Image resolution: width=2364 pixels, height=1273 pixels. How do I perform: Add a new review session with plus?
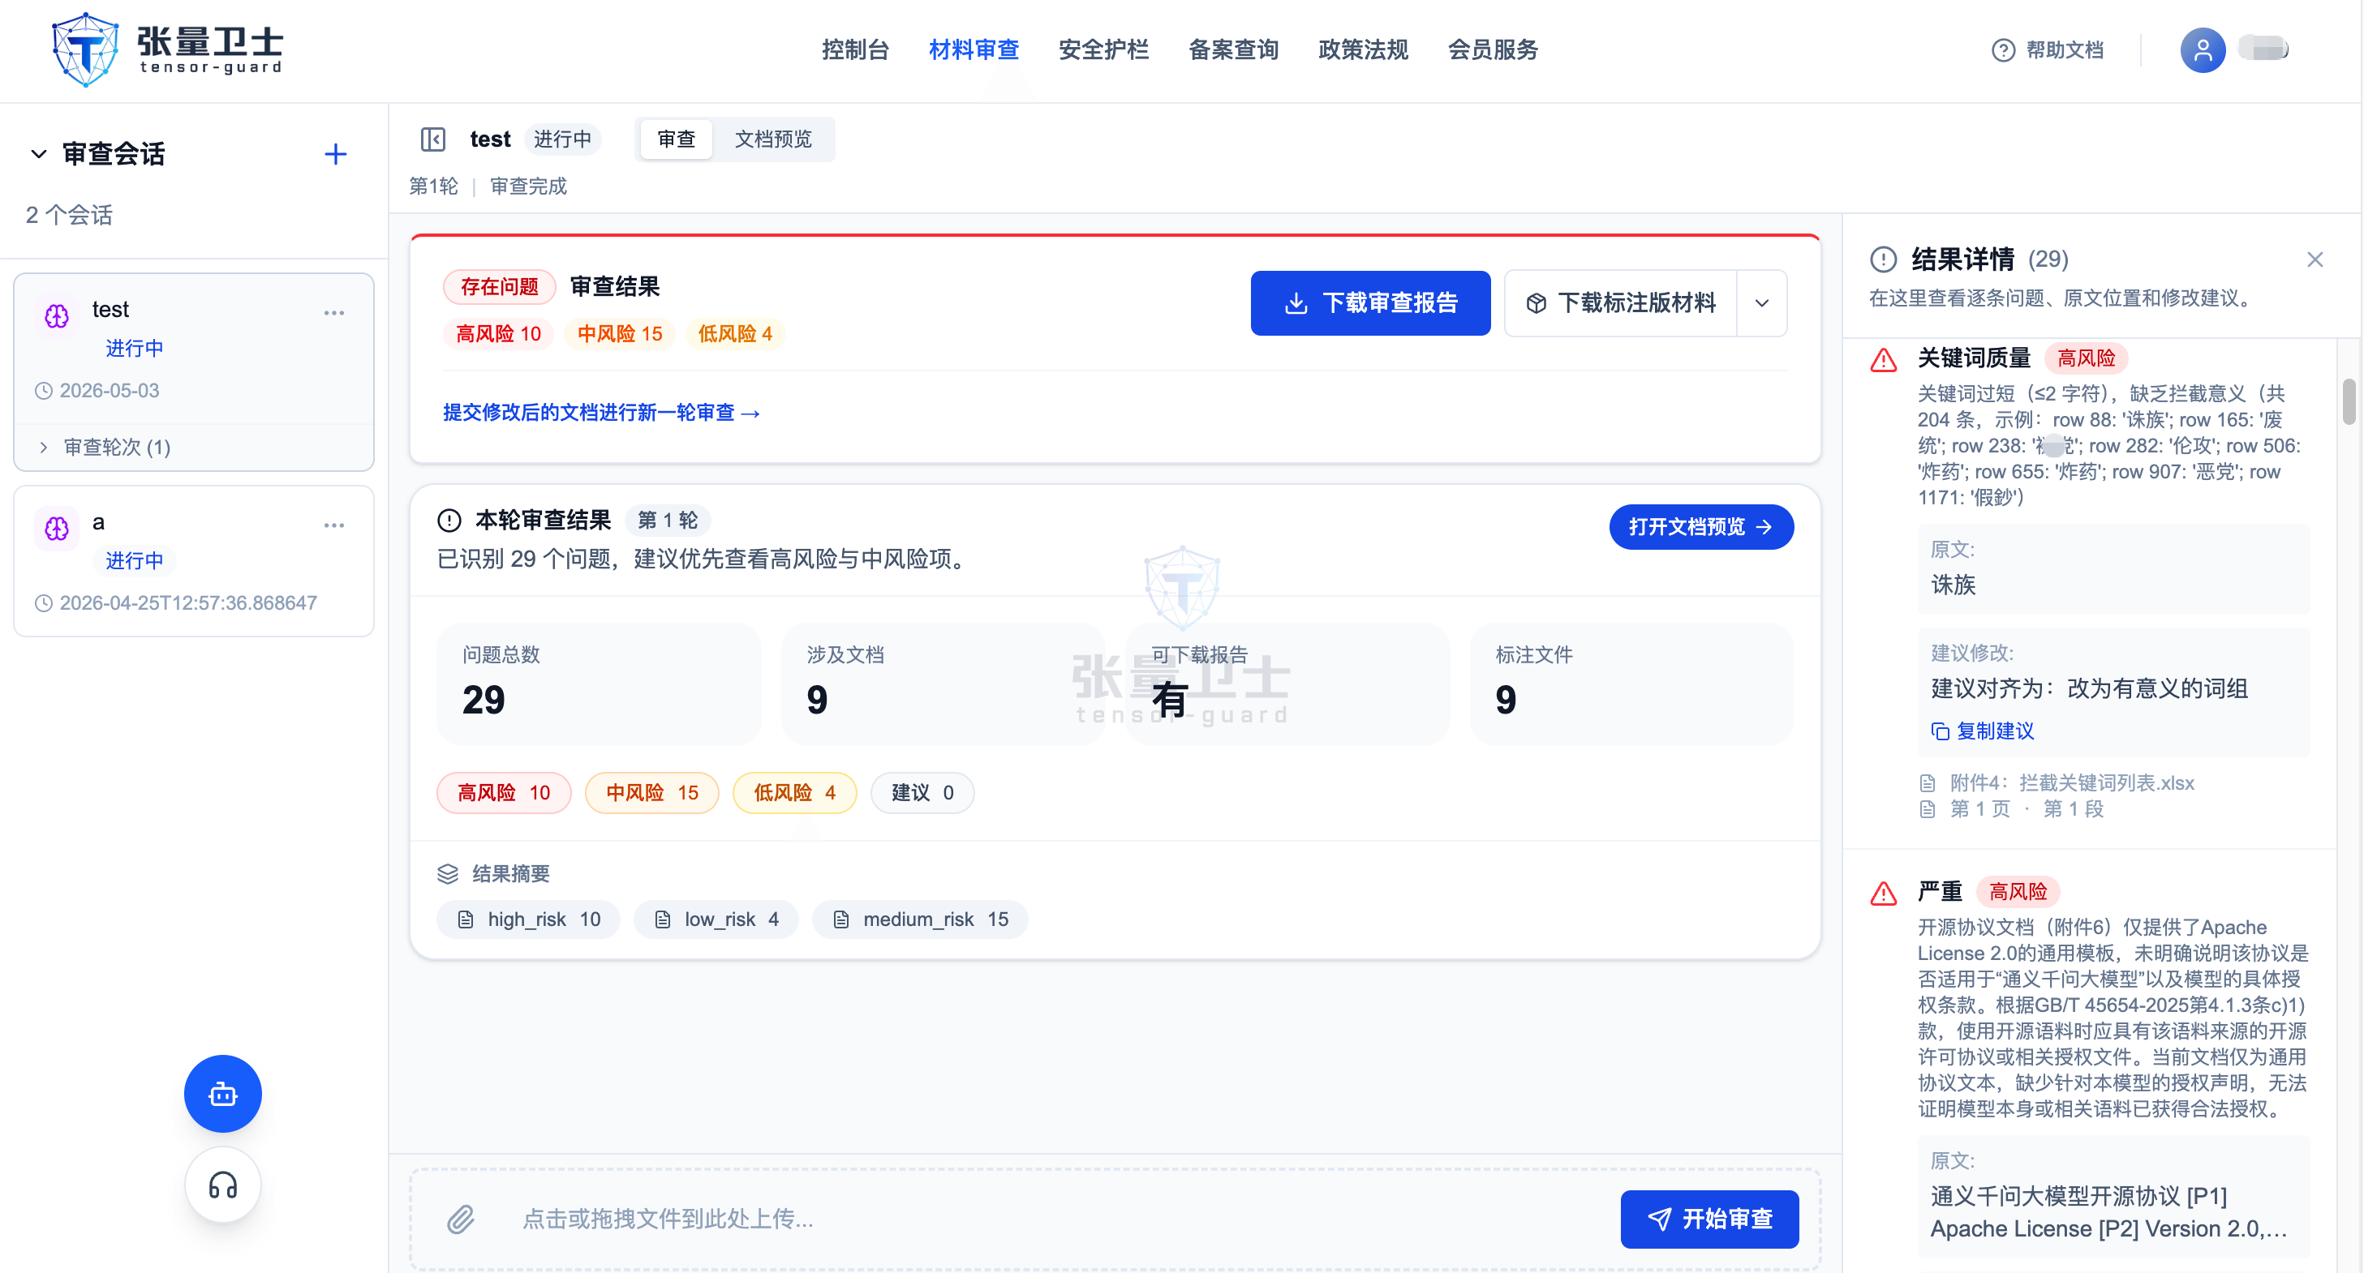(336, 154)
